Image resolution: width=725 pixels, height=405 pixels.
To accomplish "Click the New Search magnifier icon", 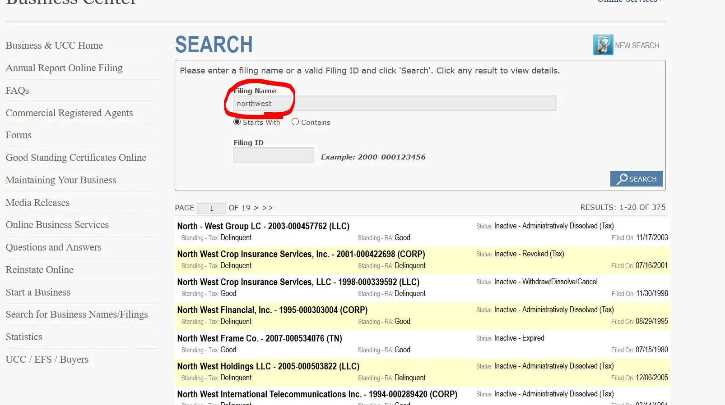I will tap(603, 45).
